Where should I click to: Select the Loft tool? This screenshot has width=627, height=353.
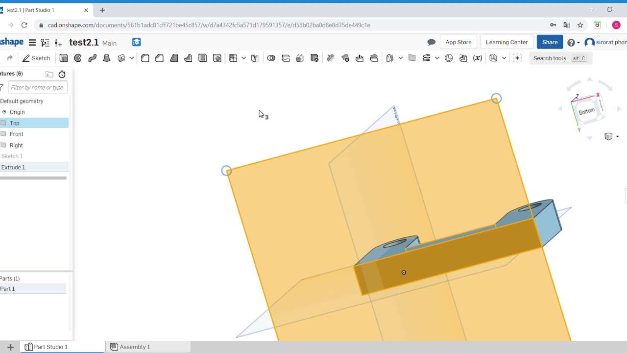(x=107, y=58)
